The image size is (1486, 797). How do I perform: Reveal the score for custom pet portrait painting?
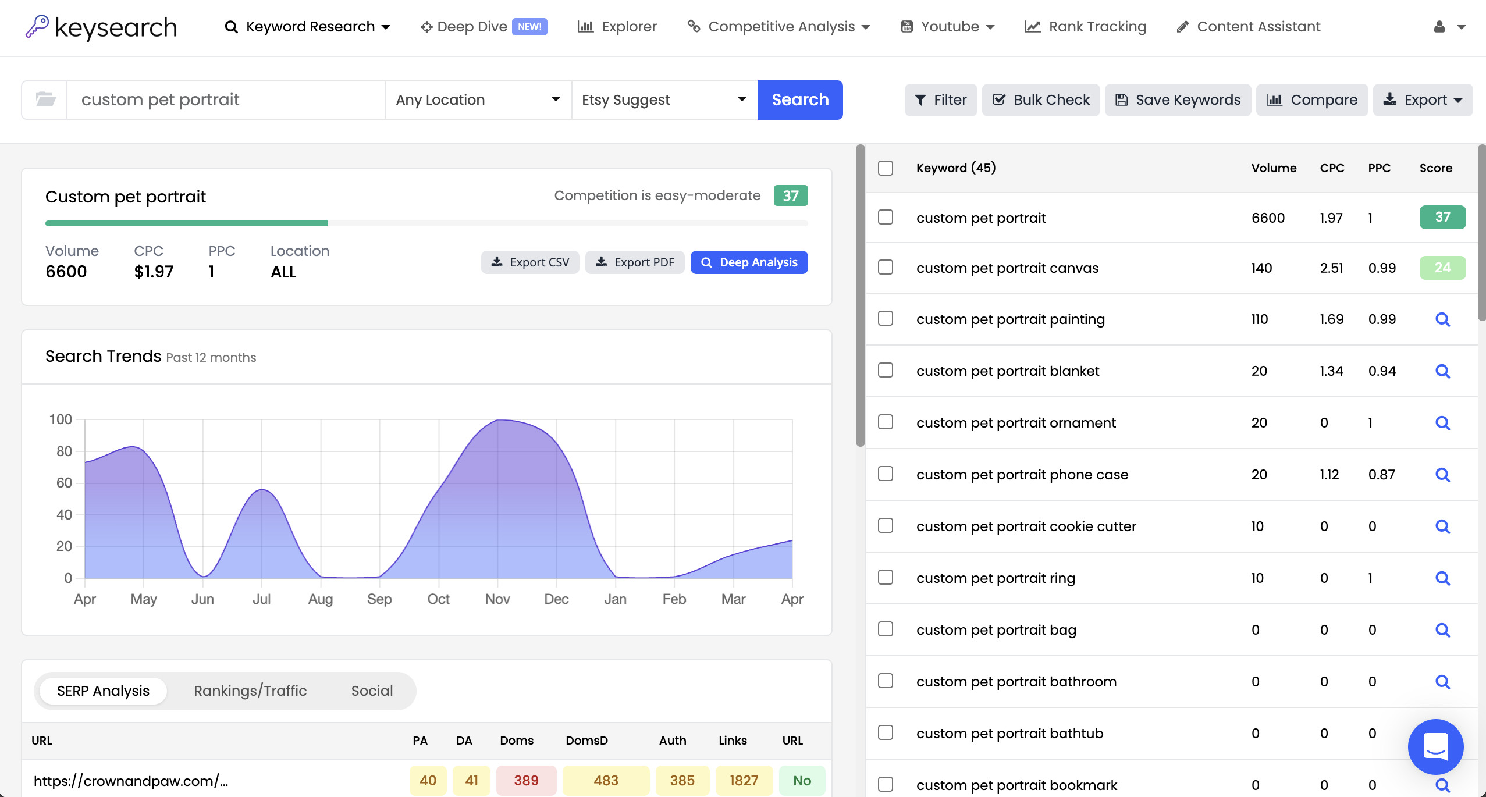click(x=1444, y=319)
